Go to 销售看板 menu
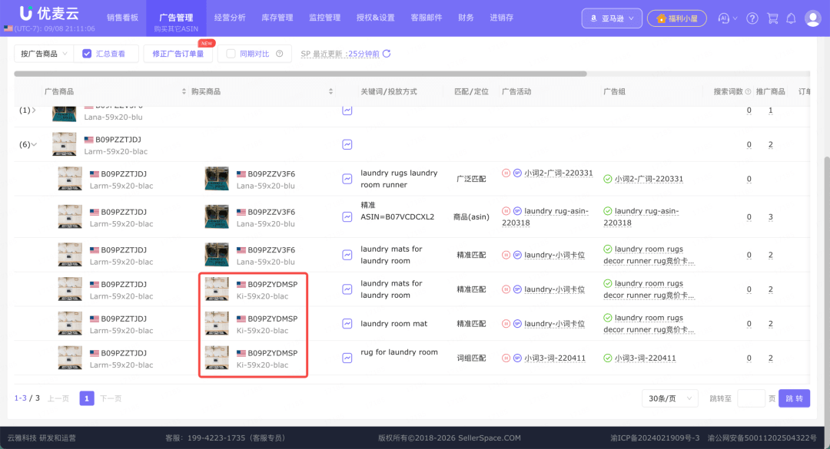The image size is (830, 449). coord(122,18)
